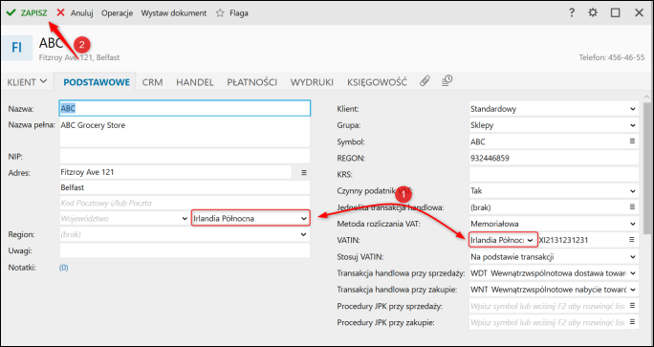This screenshot has width=654, height=347.
Task: Expand the Klient type dropdown
Action: coord(554,109)
